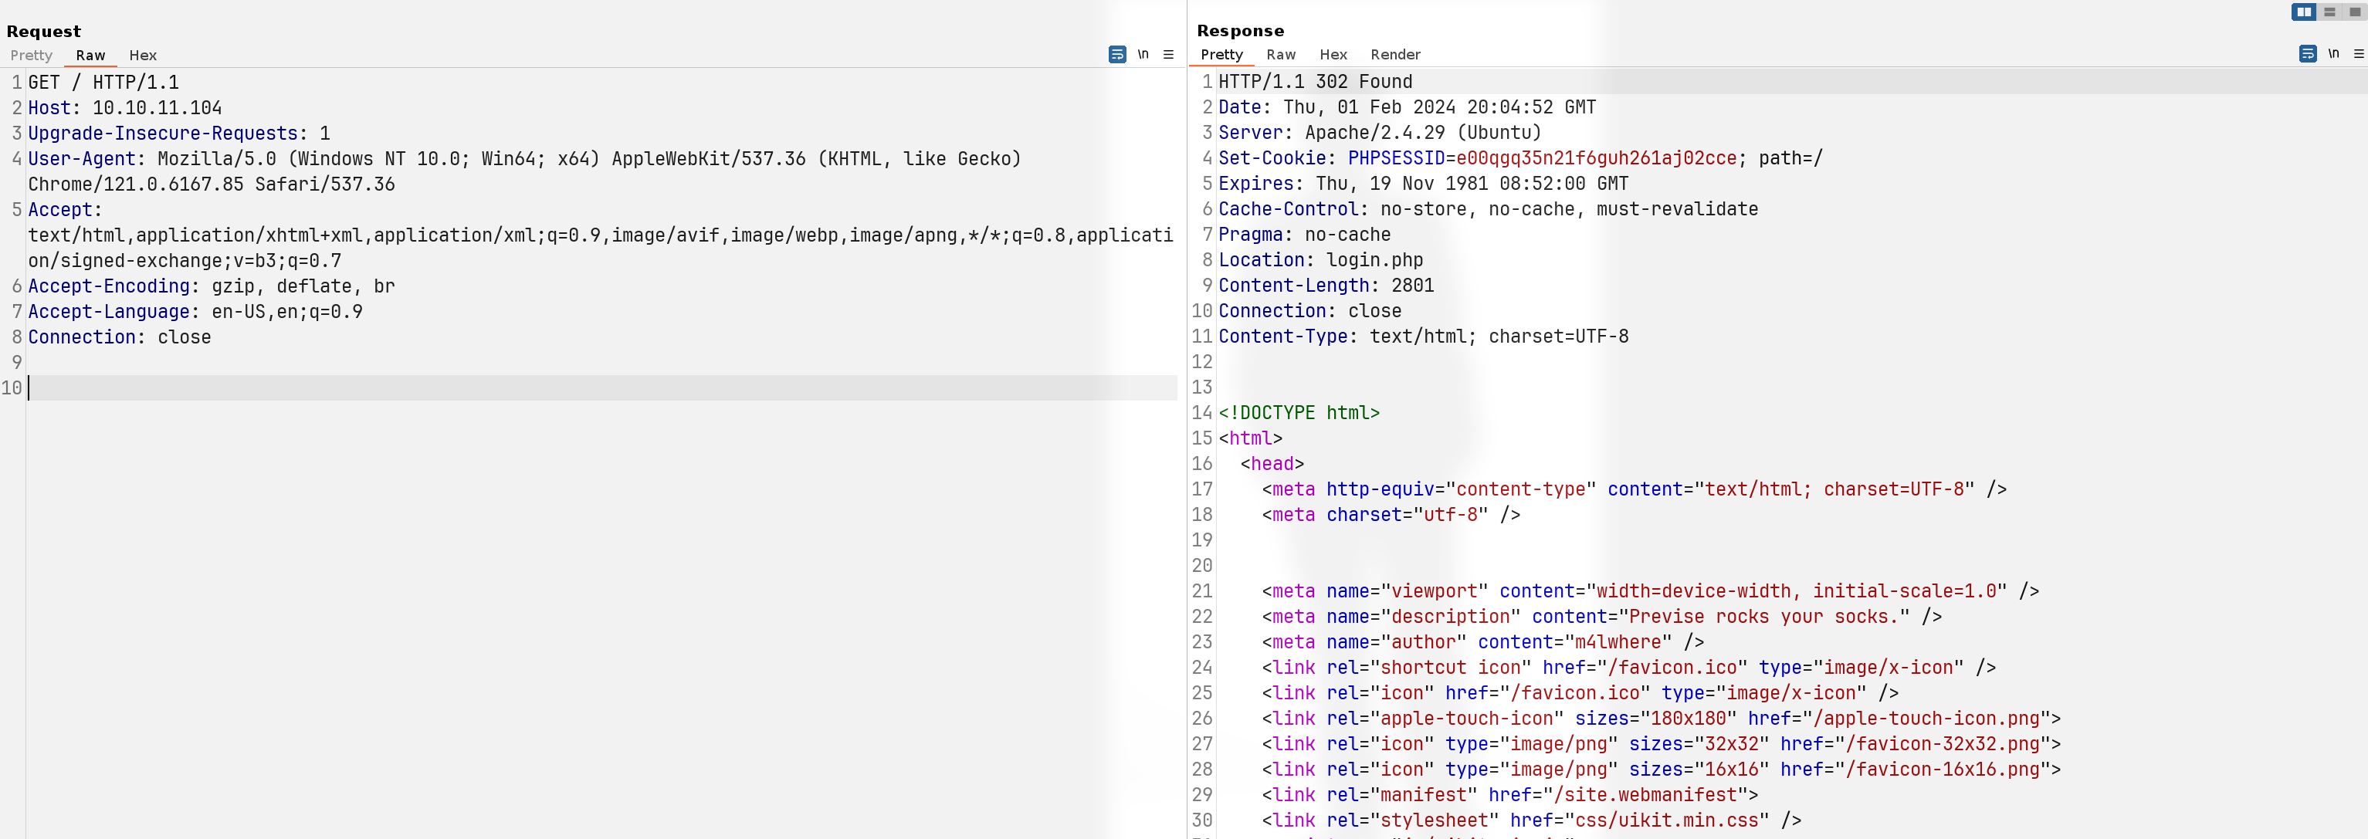Click 'Previse rocks your socks.' description text
Screen dimensions: 2368x839
pos(1764,617)
